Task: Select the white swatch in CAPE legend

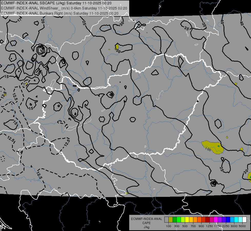Action: coord(244,219)
